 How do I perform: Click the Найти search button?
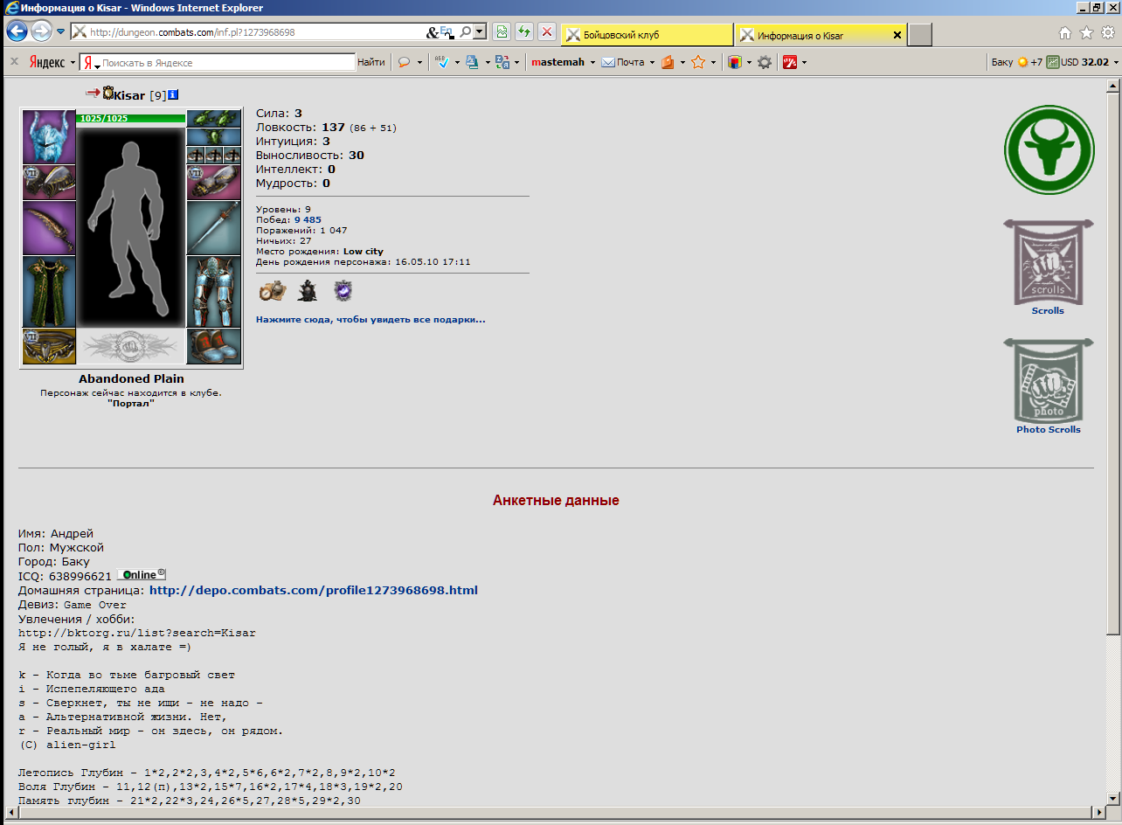[371, 62]
